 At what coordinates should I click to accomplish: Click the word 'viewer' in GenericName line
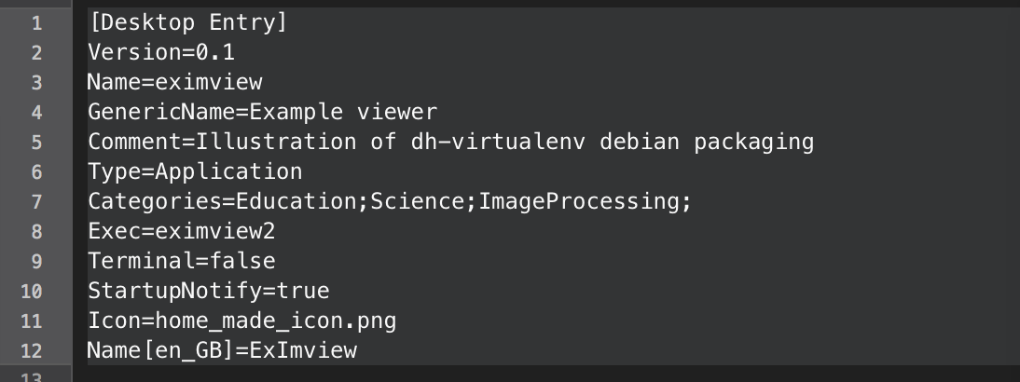pyautogui.click(x=396, y=112)
